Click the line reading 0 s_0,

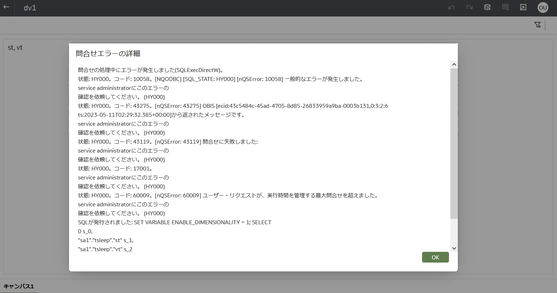pos(85,231)
